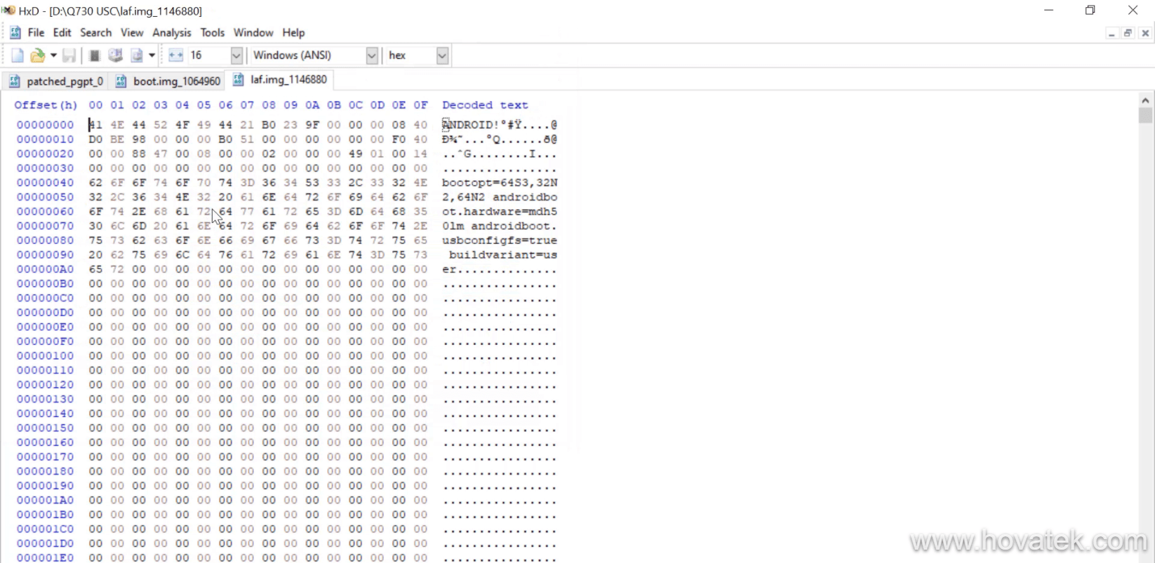The height and width of the screenshot is (563, 1155).
Task: Open disk image icon in toolbar
Action: (137, 55)
